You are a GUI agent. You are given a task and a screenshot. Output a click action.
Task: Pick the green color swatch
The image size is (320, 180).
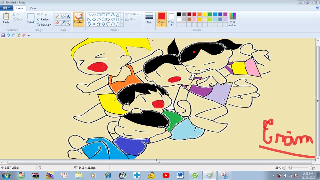coord(210,14)
